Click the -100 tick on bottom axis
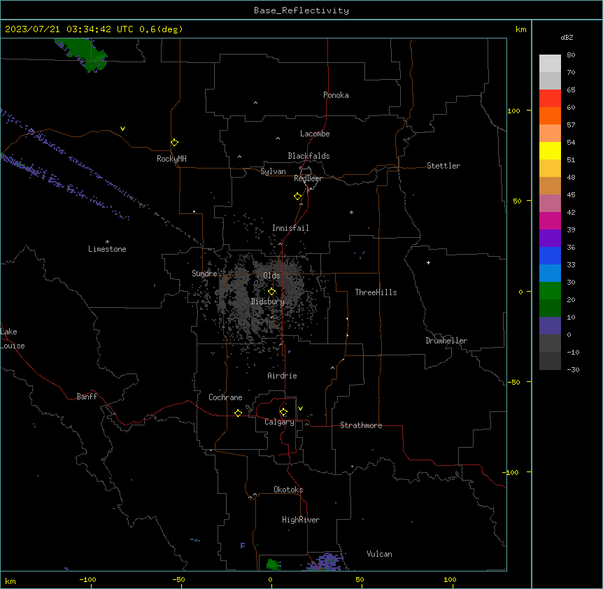This screenshot has height=589, width=603. pos(87,579)
